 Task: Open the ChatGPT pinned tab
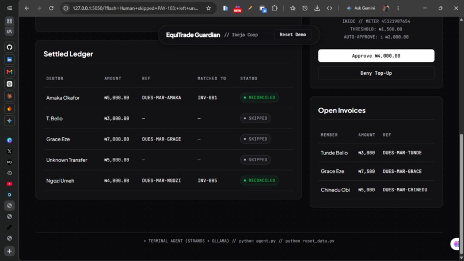click(9, 84)
